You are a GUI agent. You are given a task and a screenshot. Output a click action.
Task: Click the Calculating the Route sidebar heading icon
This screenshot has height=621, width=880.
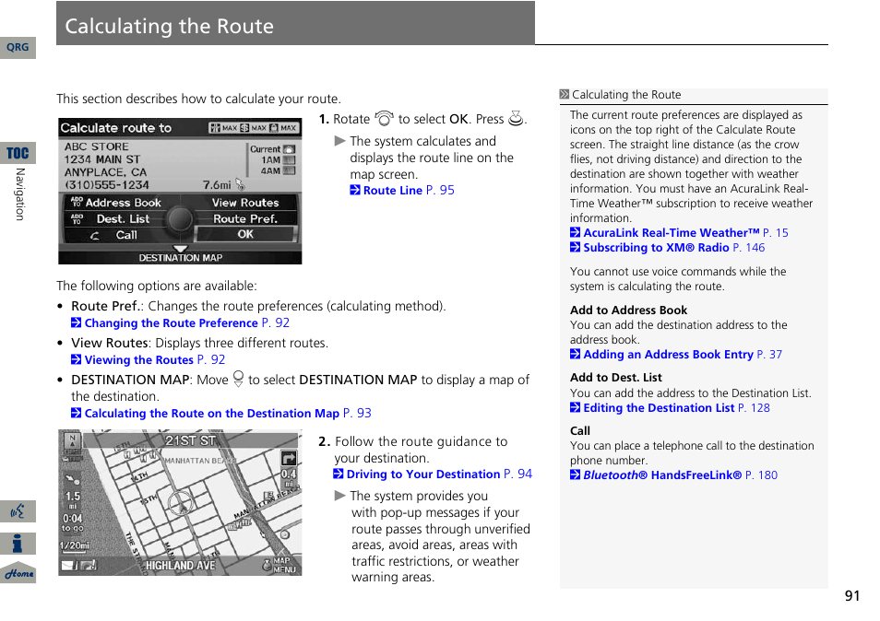564,94
